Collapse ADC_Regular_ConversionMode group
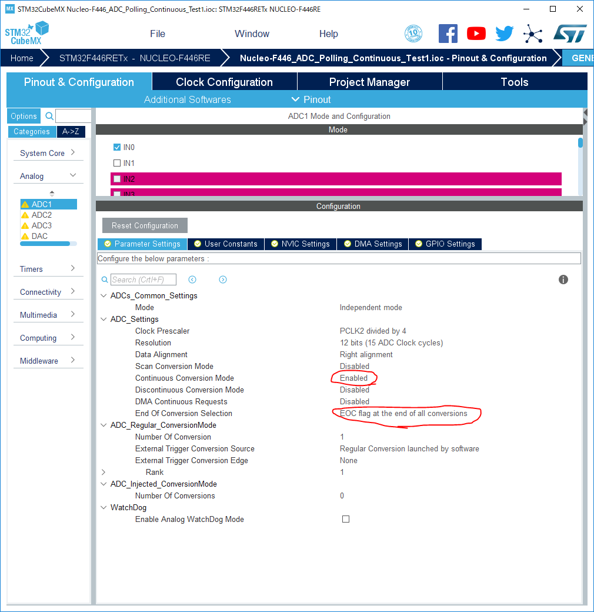 click(104, 425)
